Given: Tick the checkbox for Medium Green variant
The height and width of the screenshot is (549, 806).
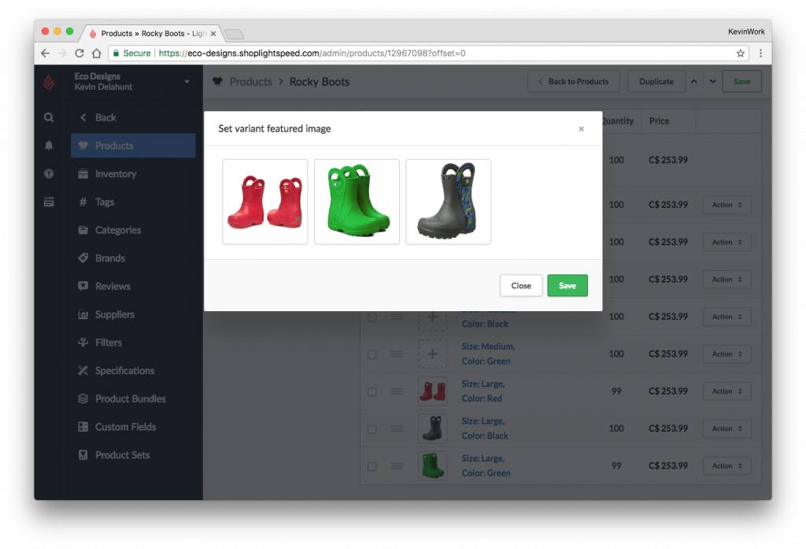Looking at the screenshot, I should point(372,354).
